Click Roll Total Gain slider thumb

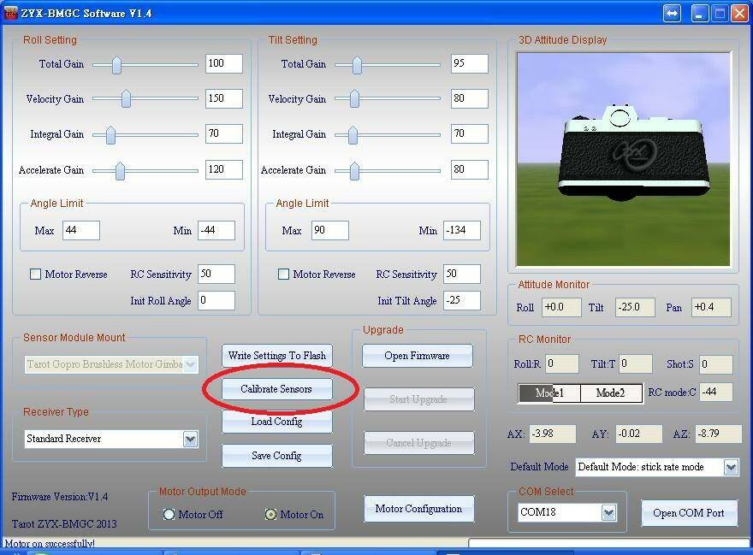click(x=116, y=65)
